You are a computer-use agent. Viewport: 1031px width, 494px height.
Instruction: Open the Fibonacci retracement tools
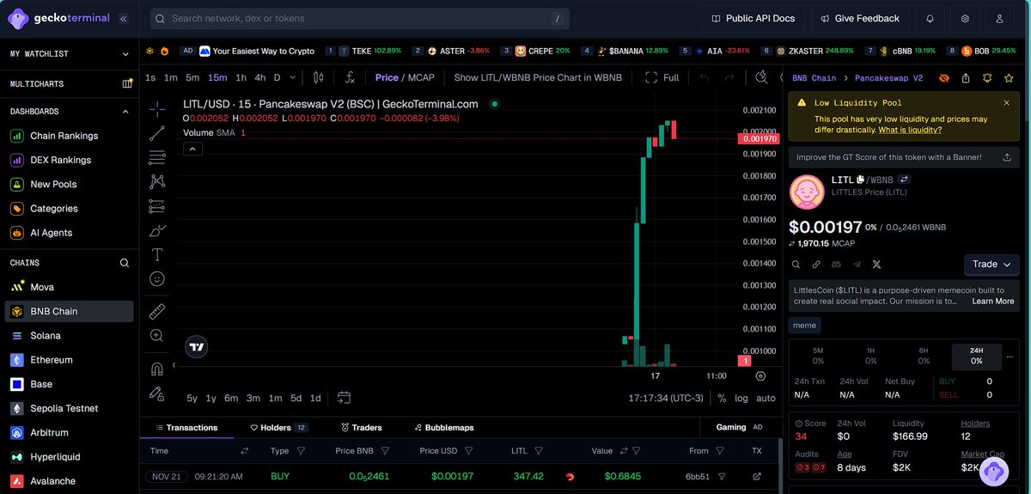[x=157, y=157]
